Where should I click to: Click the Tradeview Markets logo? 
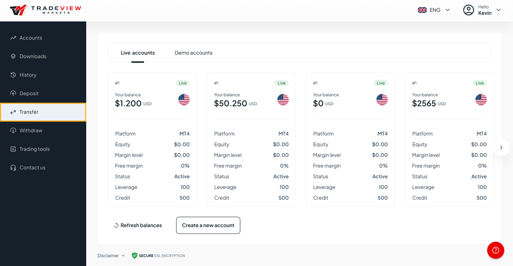click(x=45, y=10)
